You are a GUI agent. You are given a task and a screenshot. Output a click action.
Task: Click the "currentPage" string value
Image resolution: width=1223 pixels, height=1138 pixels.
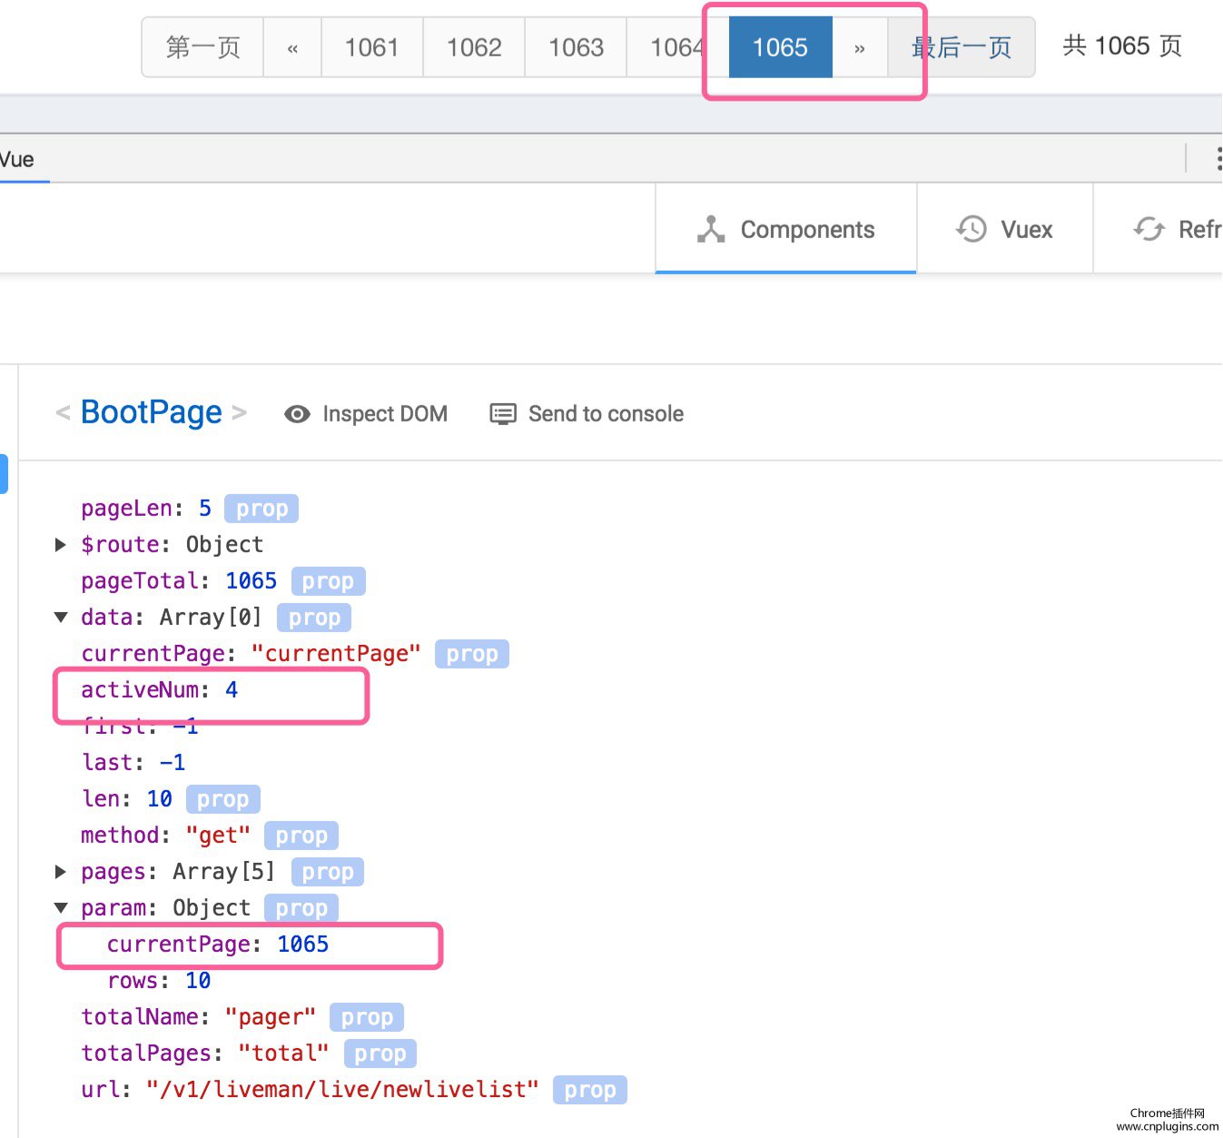336,654
